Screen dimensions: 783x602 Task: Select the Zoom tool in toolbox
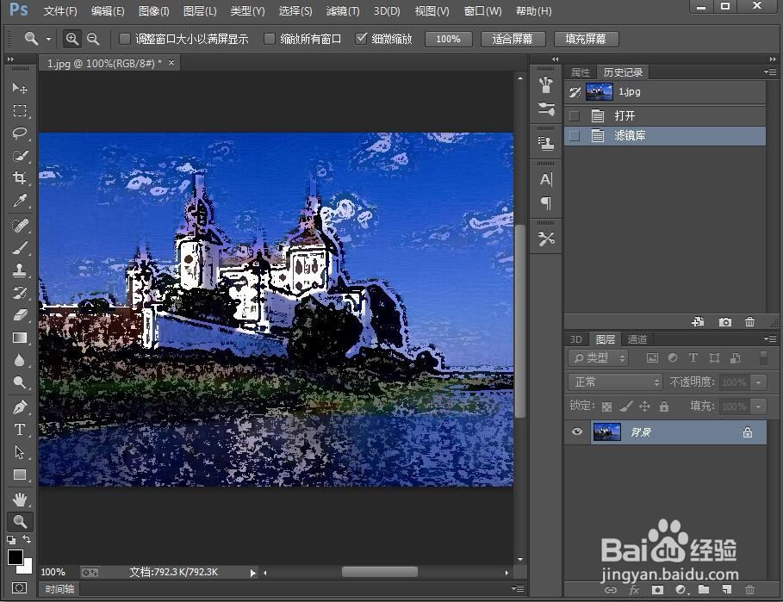(20, 522)
